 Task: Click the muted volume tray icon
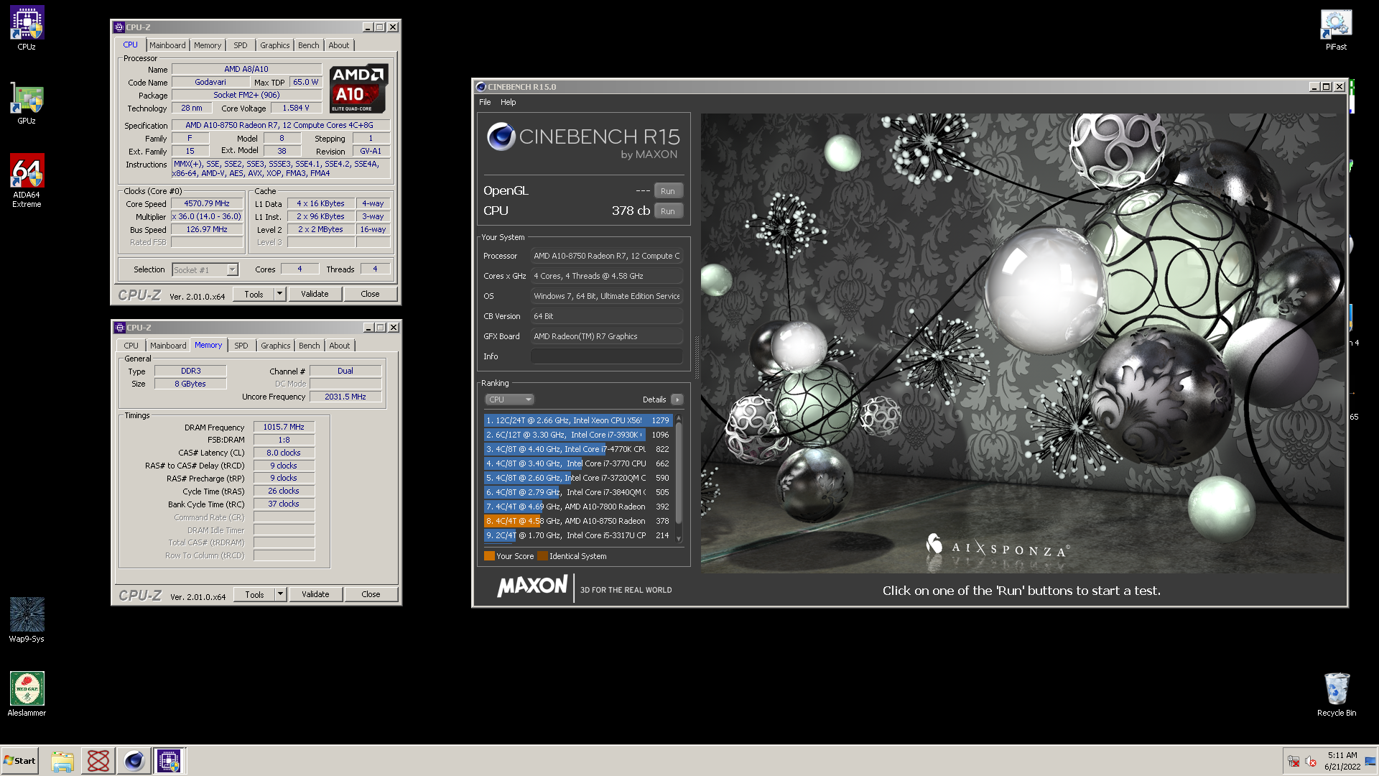point(1310,762)
